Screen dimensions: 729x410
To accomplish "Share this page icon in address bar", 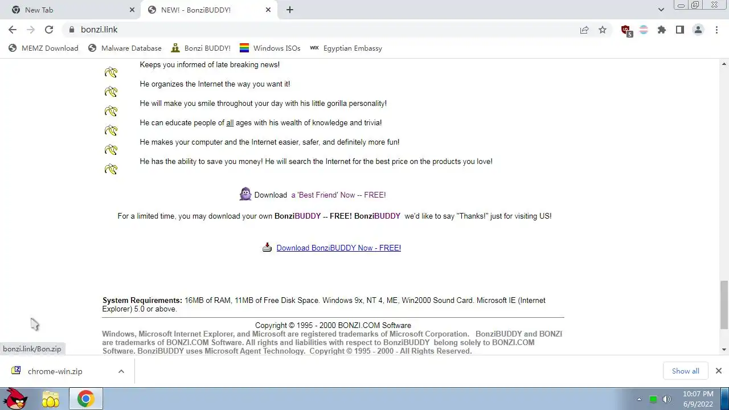I will click(584, 30).
